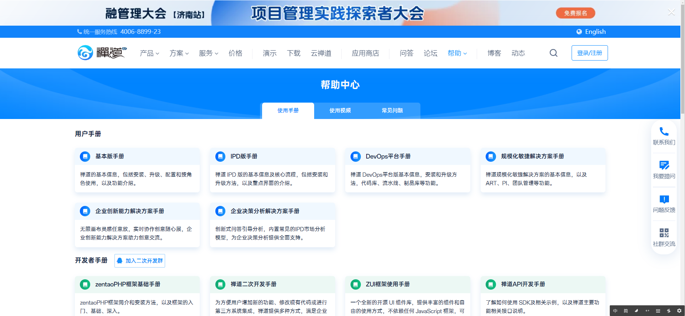Image resolution: width=685 pixels, height=316 pixels.
Task: Click the 登录/注册 button
Action: click(589, 53)
